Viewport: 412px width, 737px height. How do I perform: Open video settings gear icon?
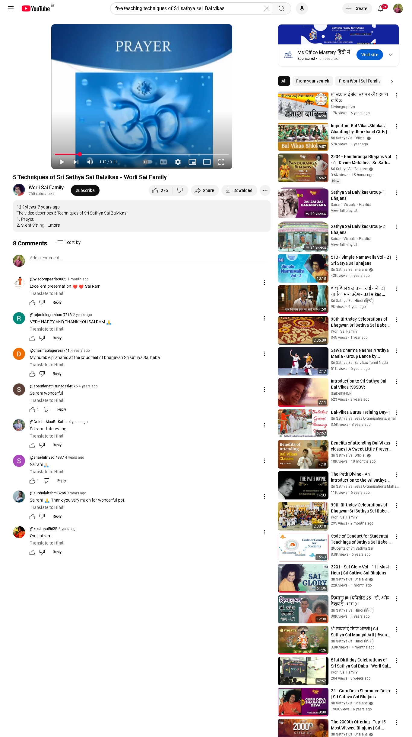(178, 162)
